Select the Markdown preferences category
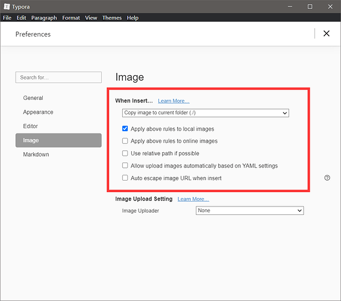Image resolution: width=341 pixels, height=301 pixels. coord(36,155)
